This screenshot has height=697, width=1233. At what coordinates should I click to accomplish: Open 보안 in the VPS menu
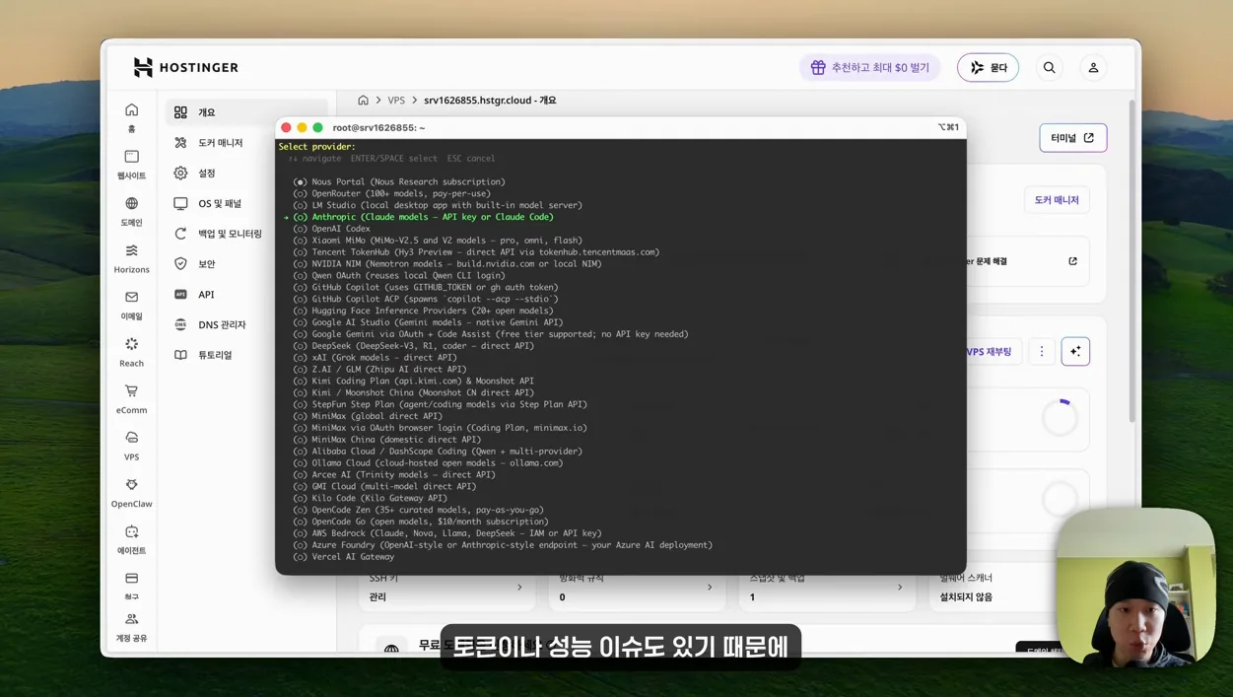[x=246, y=264]
